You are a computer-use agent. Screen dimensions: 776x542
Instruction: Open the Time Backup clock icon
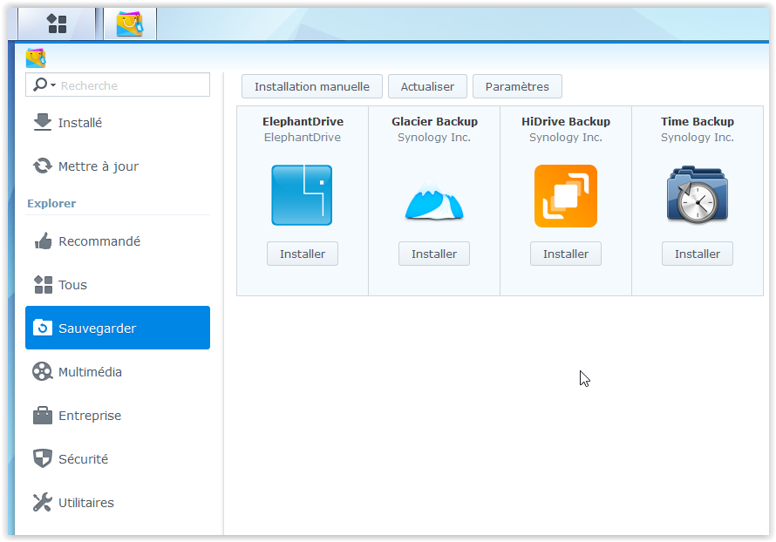(698, 196)
